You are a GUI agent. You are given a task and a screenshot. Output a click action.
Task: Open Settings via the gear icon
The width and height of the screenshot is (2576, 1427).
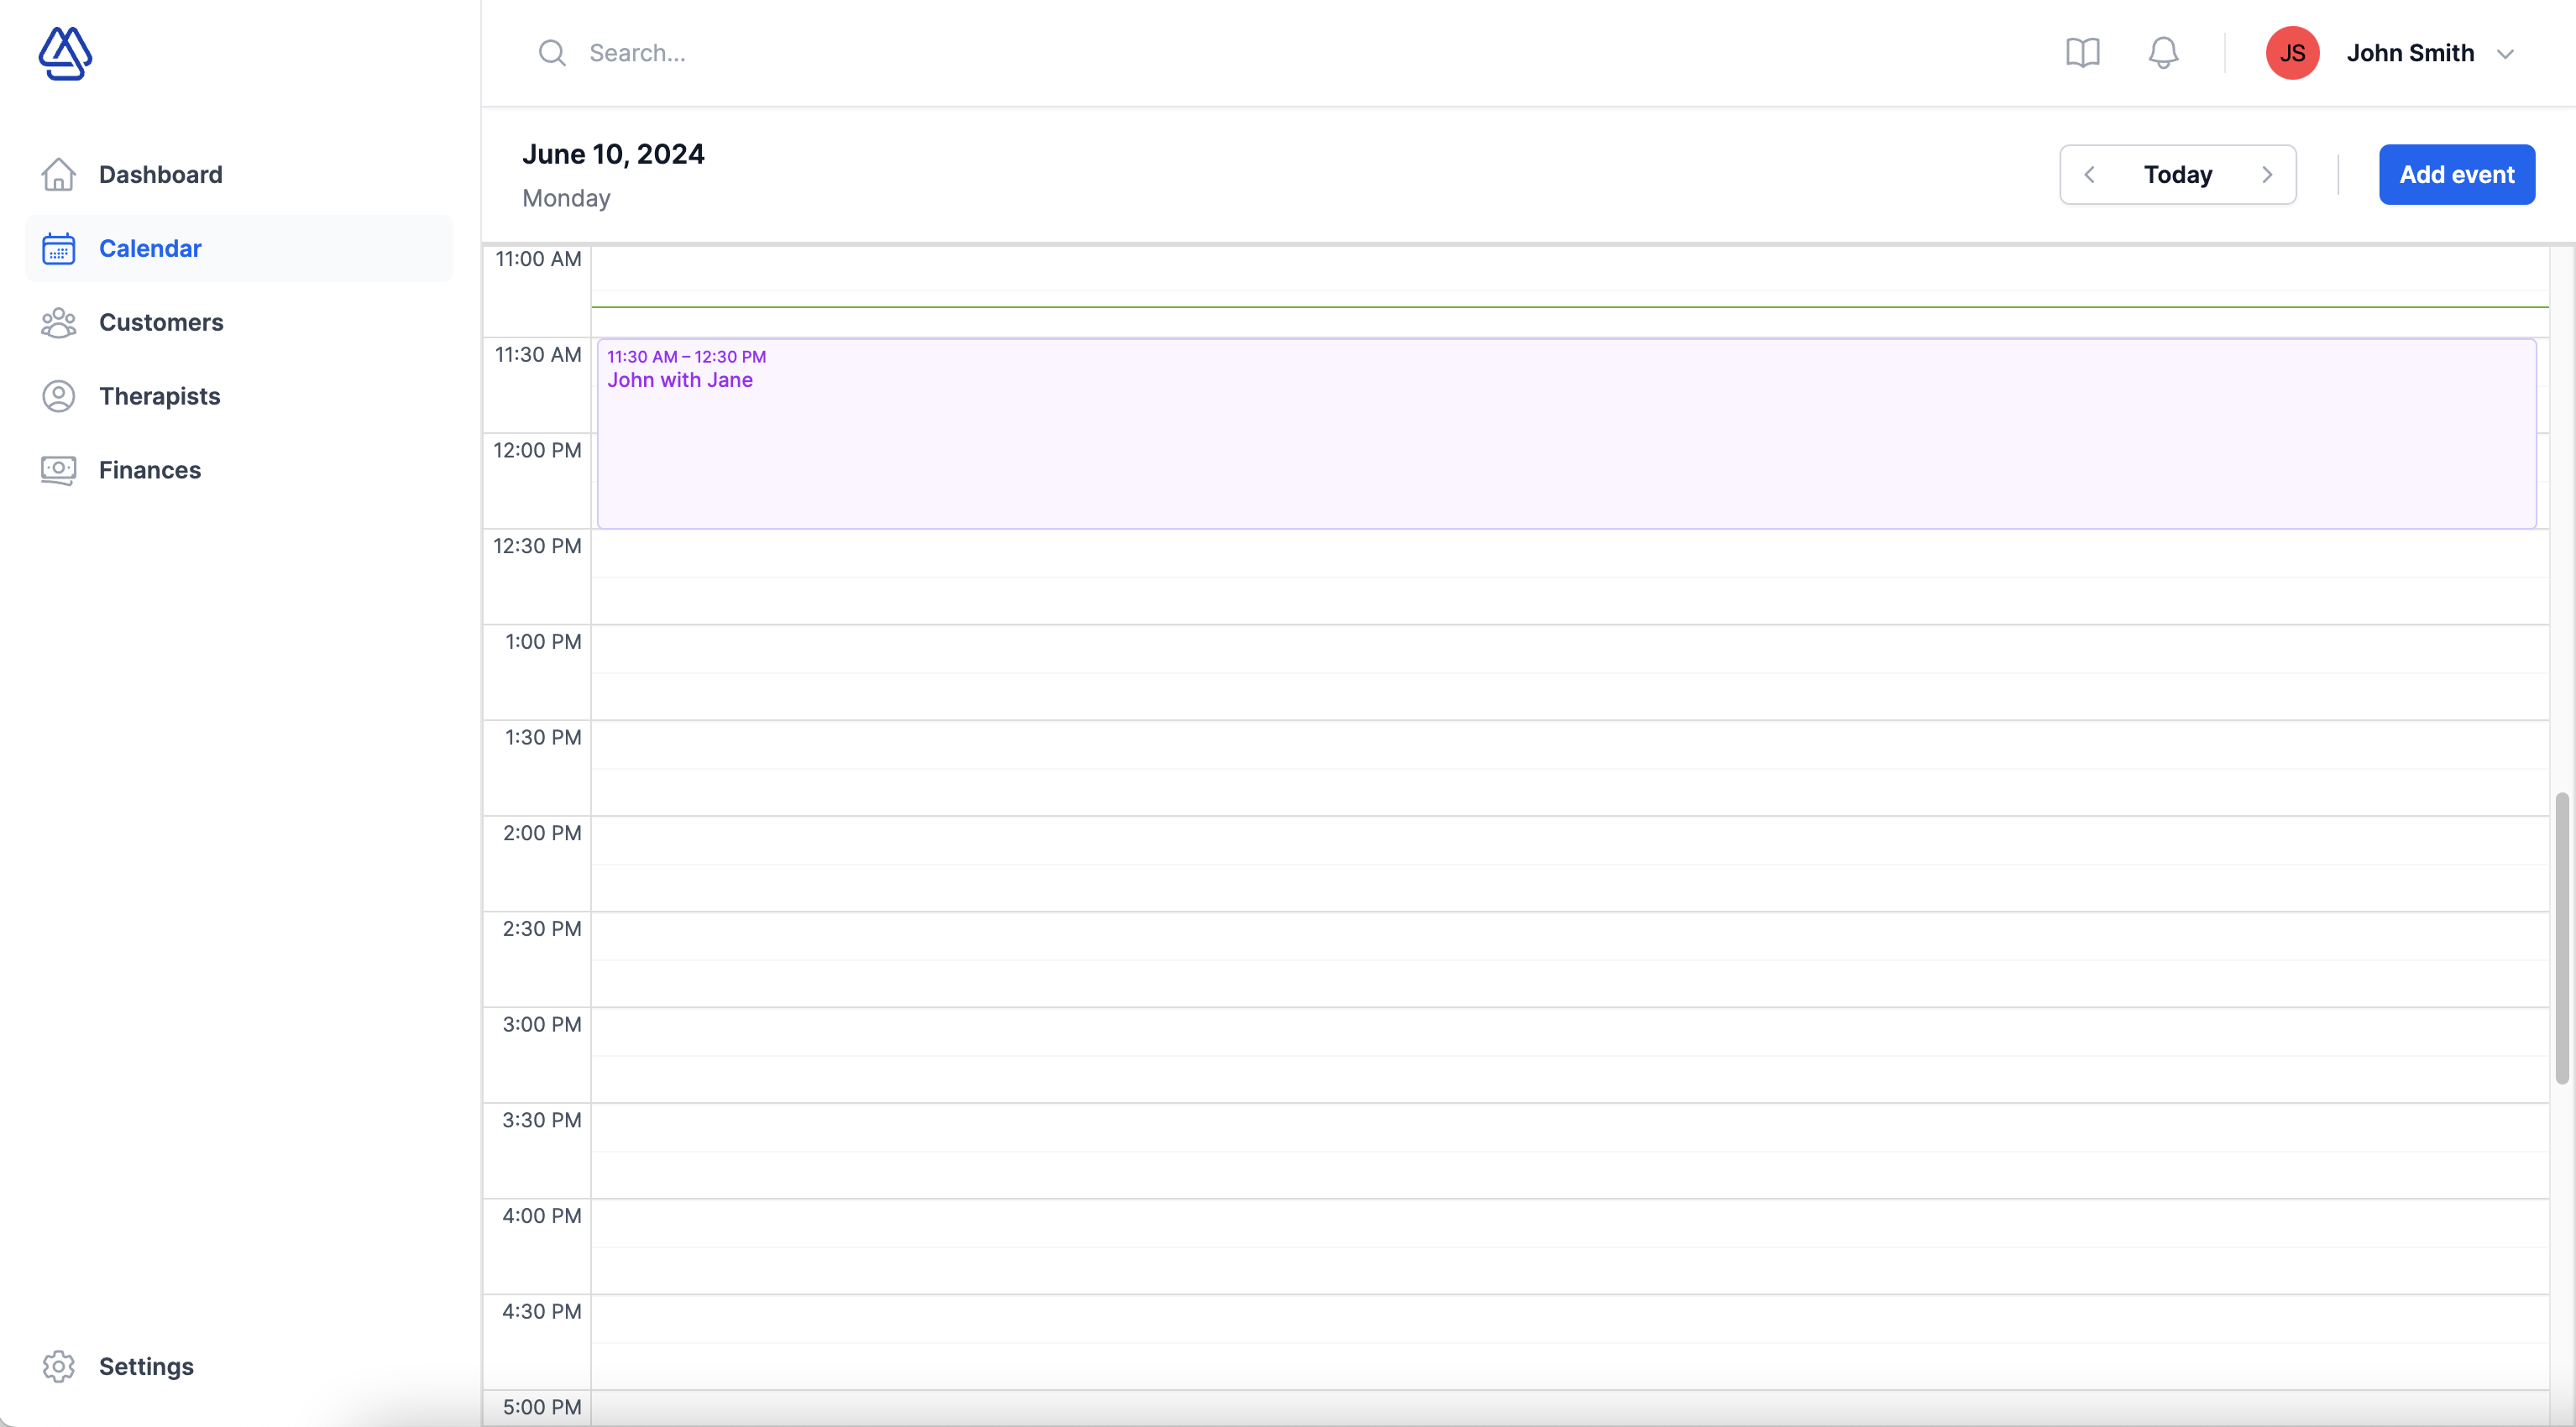[58, 1366]
